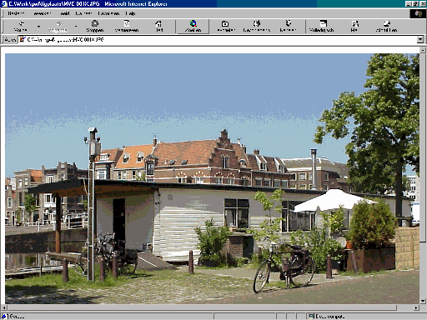Open the dropdown arrow beside the Volgende button
This screenshot has width=427, height=320.
point(76,27)
